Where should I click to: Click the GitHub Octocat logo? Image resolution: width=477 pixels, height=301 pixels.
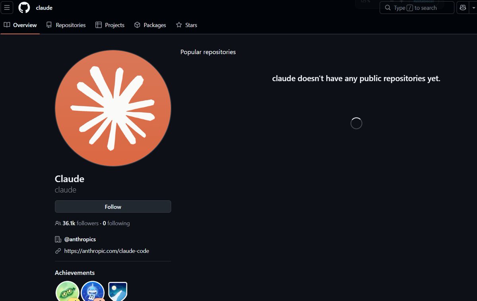[x=24, y=8]
